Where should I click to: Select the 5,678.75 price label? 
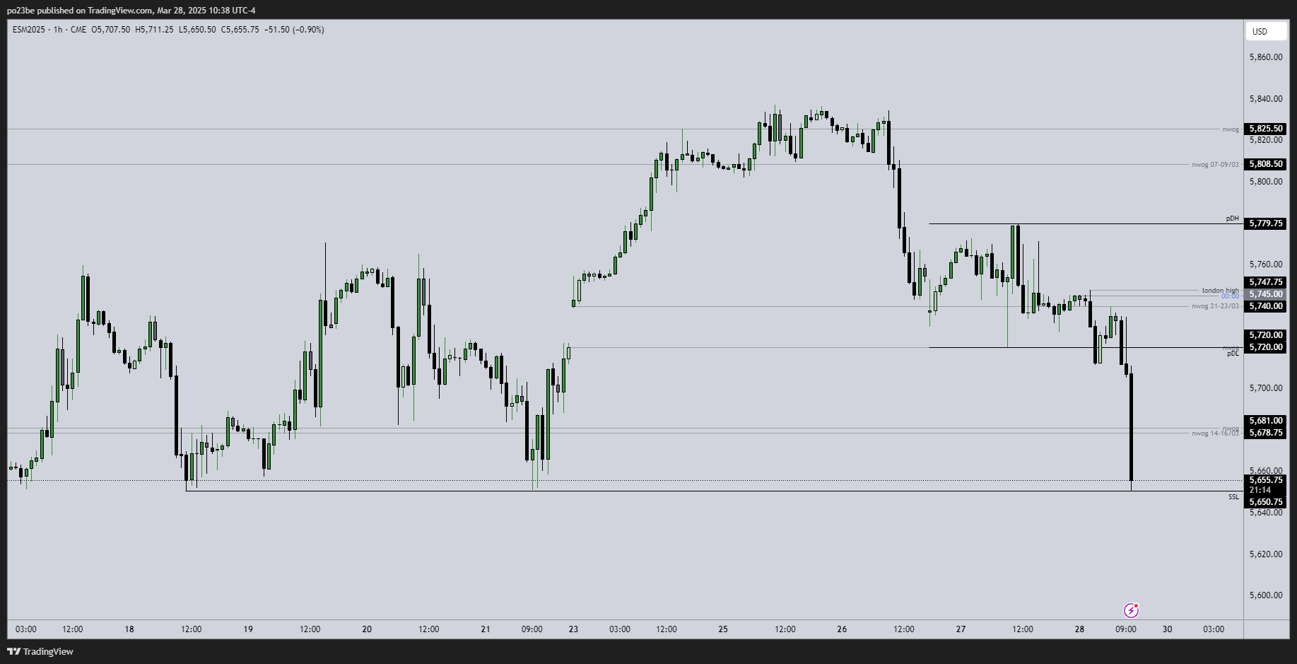point(1265,433)
